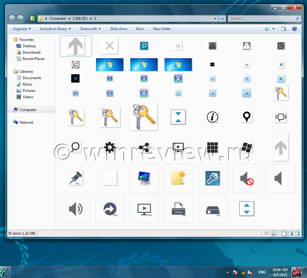Select the round forward arrow FPO icon
The height and width of the screenshot is (278, 307).
[x=110, y=209]
